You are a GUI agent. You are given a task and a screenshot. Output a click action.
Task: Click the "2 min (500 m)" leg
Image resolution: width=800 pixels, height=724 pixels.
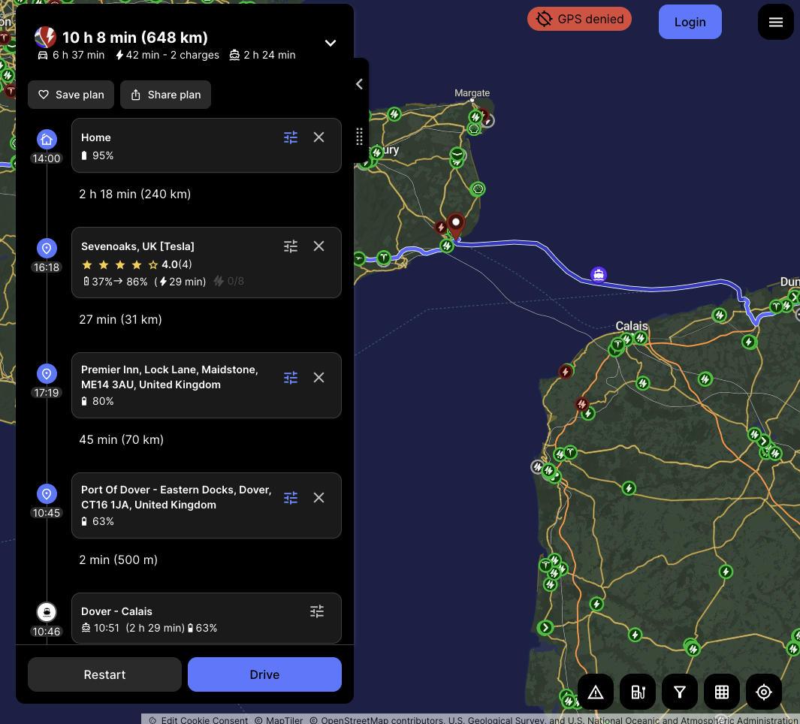click(x=119, y=560)
